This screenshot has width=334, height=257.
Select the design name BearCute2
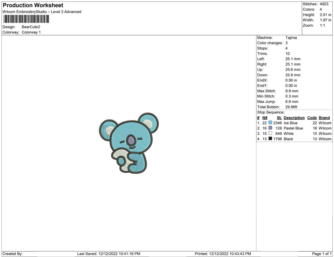31,27
